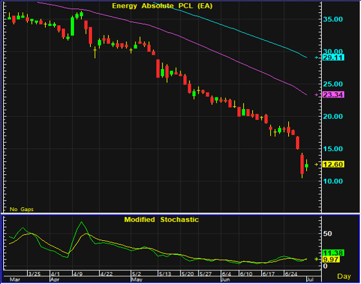Image resolution: width=361 pixels, height=284 pixels.
Task: Click the 35.00 price axis level
Action: [333, 19]
